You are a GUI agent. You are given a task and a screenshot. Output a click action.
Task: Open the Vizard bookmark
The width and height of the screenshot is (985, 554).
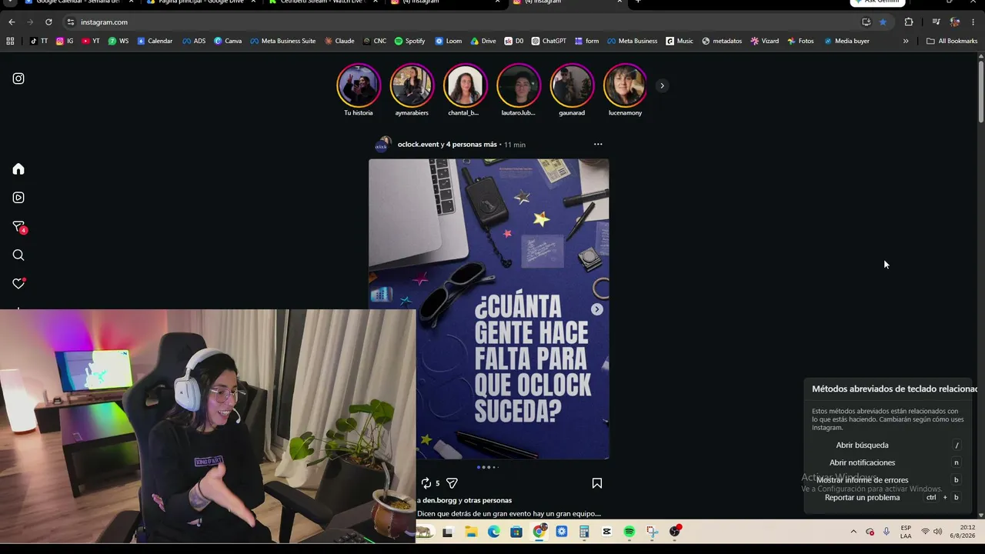click(765, 41)
